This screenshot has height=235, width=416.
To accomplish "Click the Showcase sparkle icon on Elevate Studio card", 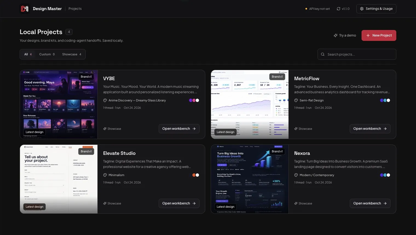I will (x=105, y=203).
